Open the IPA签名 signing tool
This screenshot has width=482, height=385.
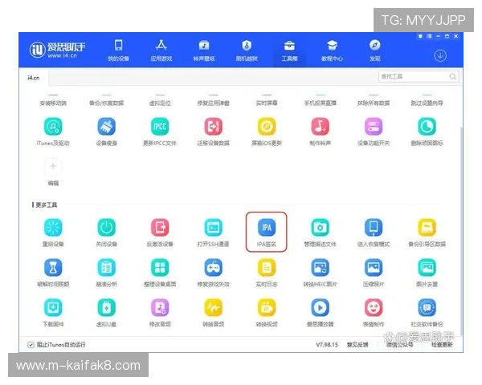point(266,228)
